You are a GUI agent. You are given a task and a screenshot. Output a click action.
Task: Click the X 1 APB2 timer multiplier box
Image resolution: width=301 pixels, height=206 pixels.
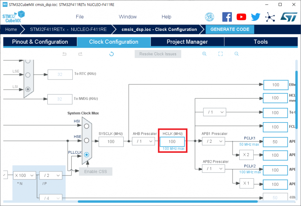(x=246, y=183)
